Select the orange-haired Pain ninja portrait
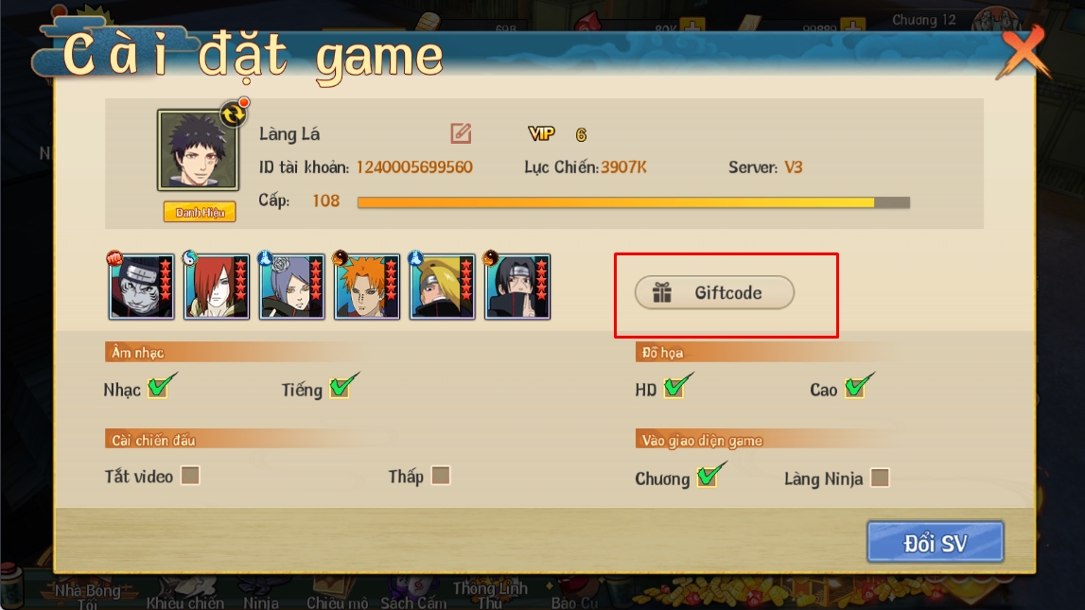This screenshot has height=610, width=1085. click(367, 287)
